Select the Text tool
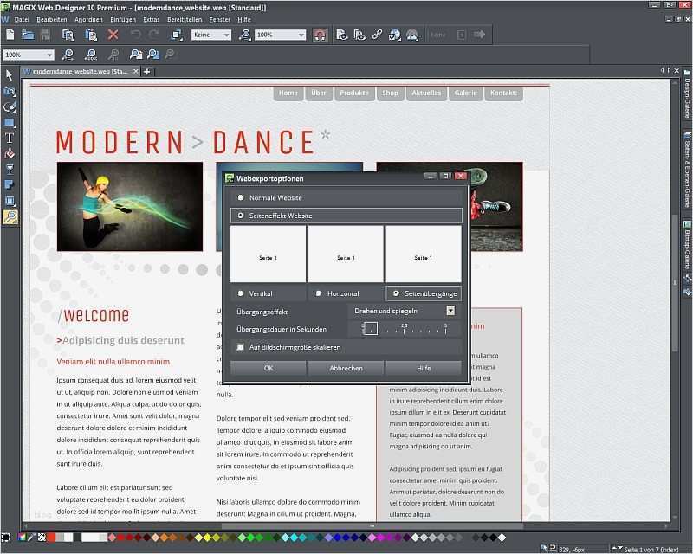The image size is (693, 554). pos(10,137)
